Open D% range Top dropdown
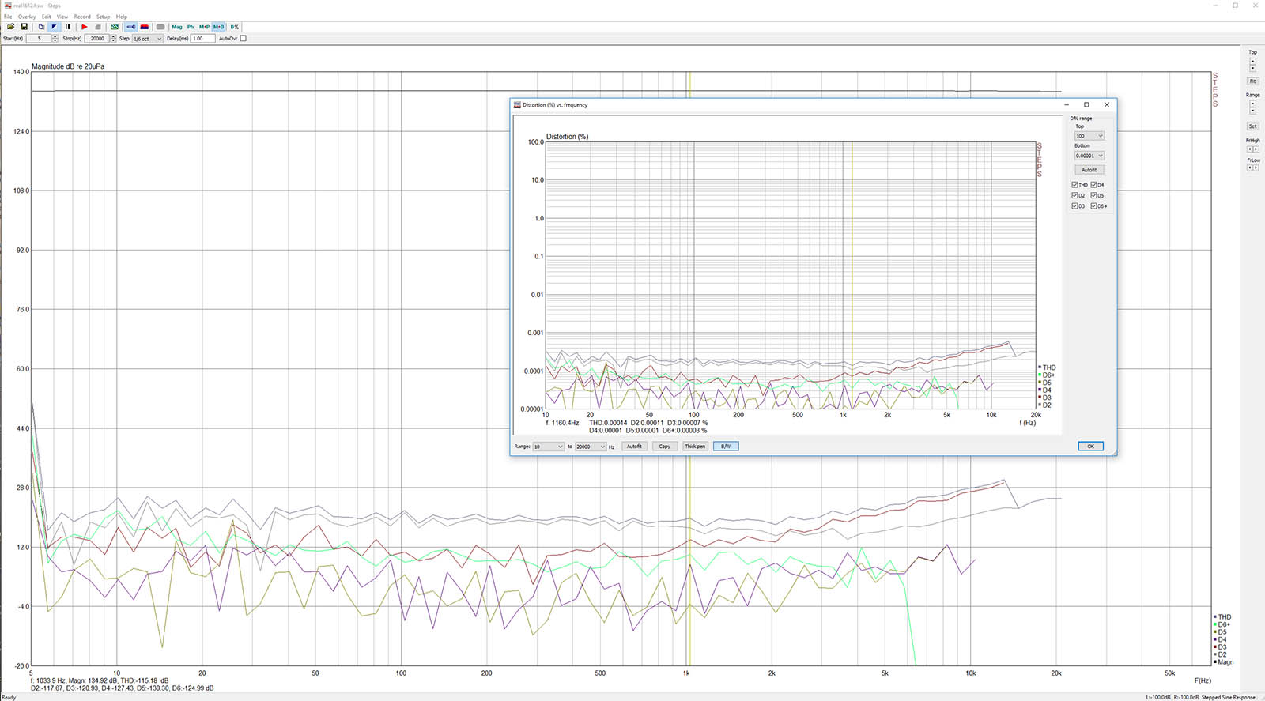The height and width of the screenshot is (701, 1265). [1089, 136]
